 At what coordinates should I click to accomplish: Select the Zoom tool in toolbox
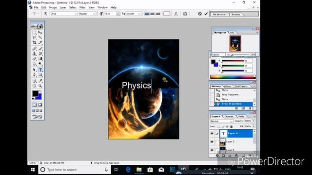(x=40, y=86)
